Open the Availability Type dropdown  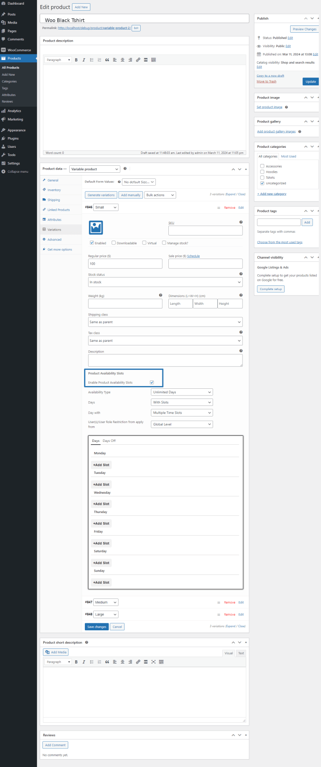[x=182, y=392]
